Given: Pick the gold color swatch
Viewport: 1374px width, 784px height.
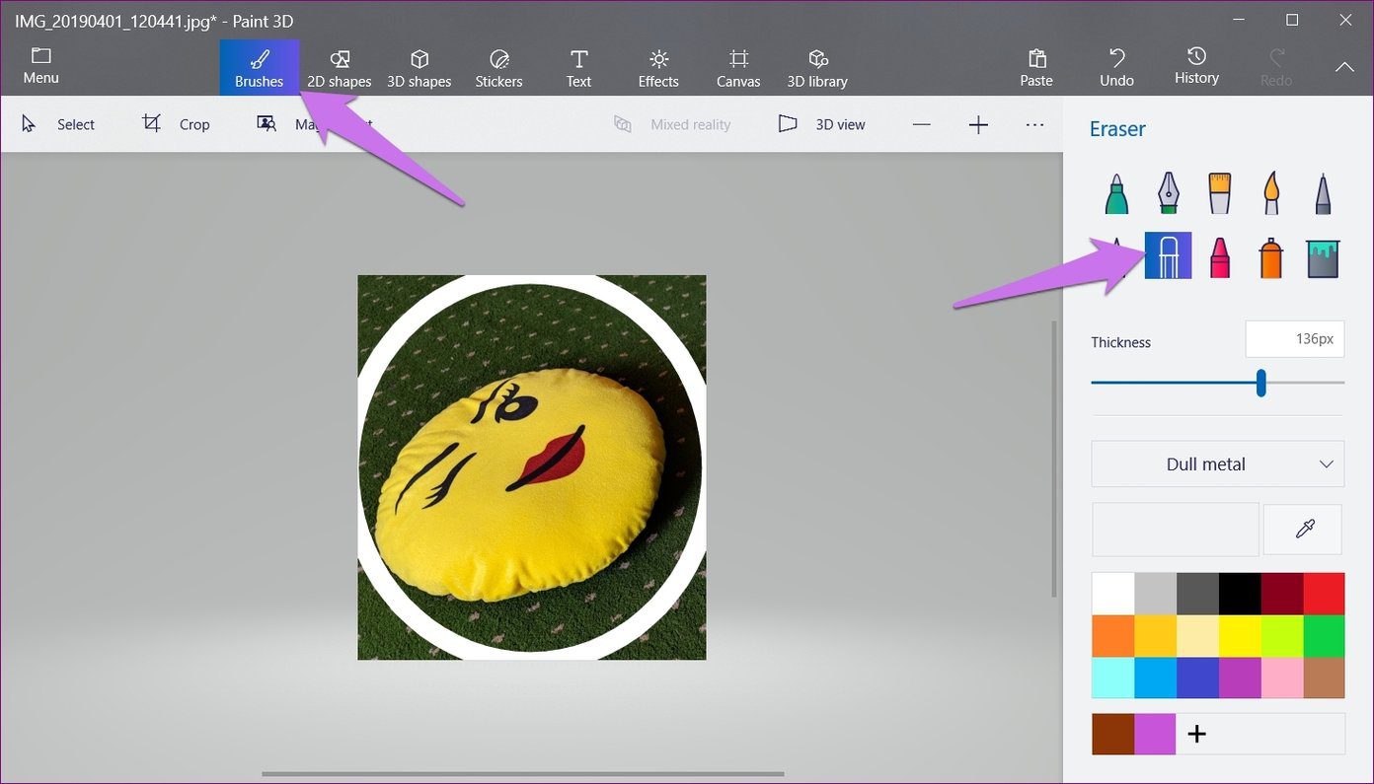Looking at the screenshot, I should click(x=1155, y=636).
